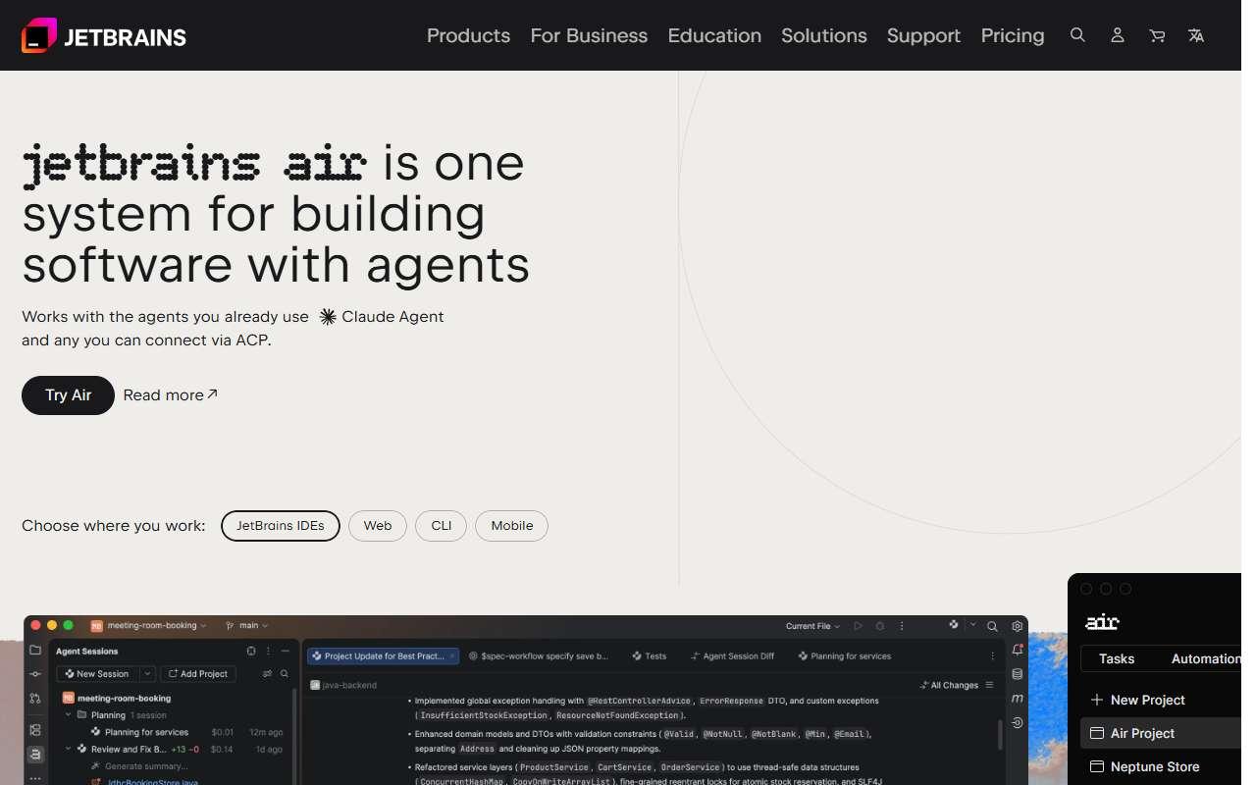Open meeting-room-booking project dropdown in title bar
The height and width of the screenshot is (785, 1256).
149,626
